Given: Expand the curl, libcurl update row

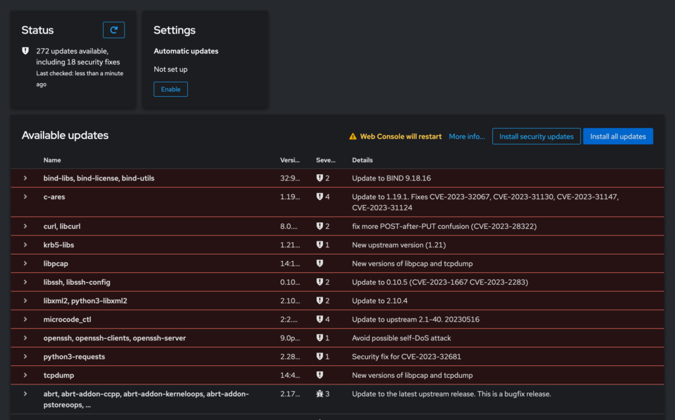Looking at the screenshot, I should [25, 226].
